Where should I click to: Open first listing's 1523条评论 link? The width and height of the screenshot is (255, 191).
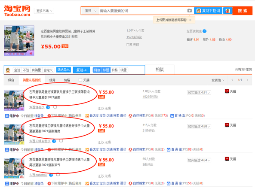click(150, 97)
